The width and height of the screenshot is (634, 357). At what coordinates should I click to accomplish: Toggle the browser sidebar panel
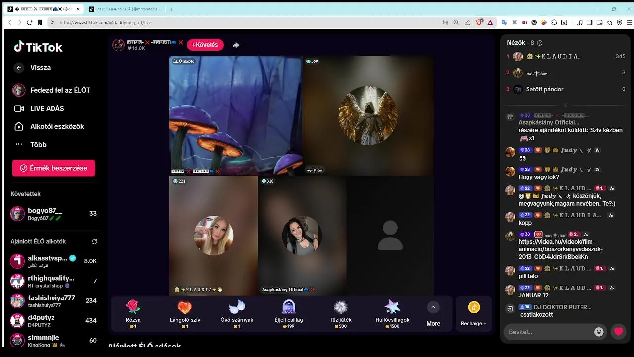click(x=589, y=22)
